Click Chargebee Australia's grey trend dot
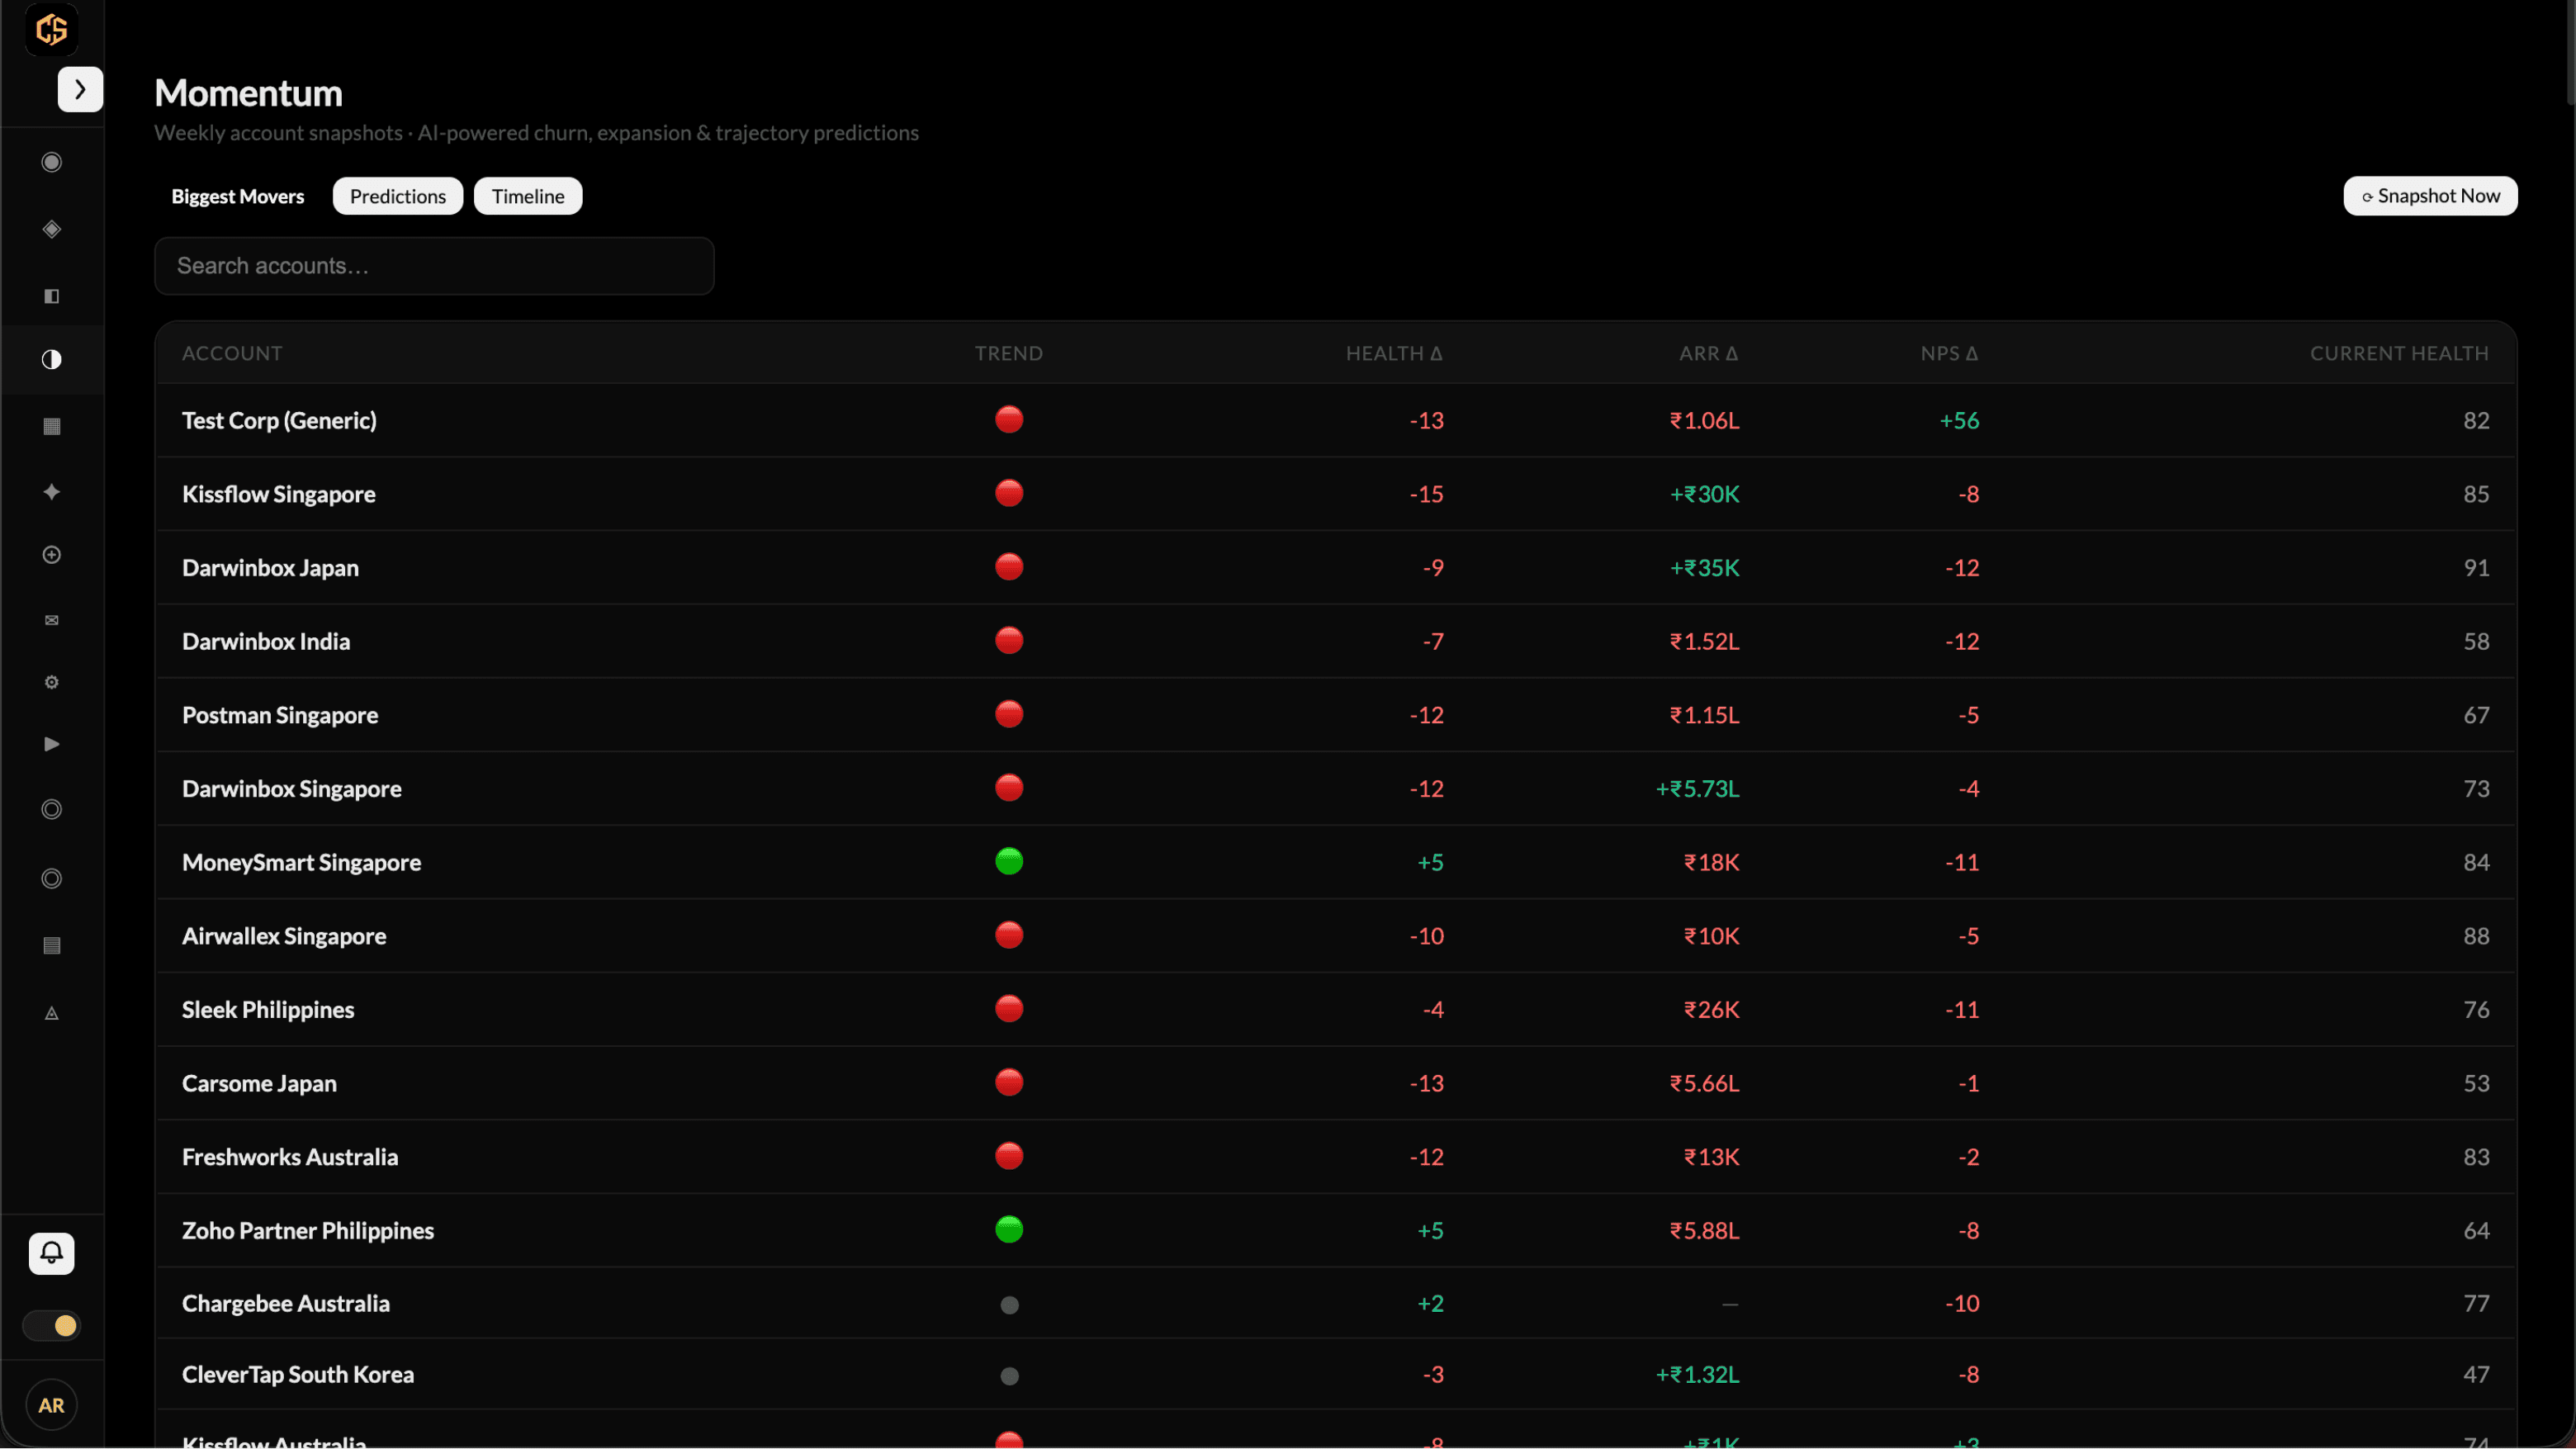 1009,1306
